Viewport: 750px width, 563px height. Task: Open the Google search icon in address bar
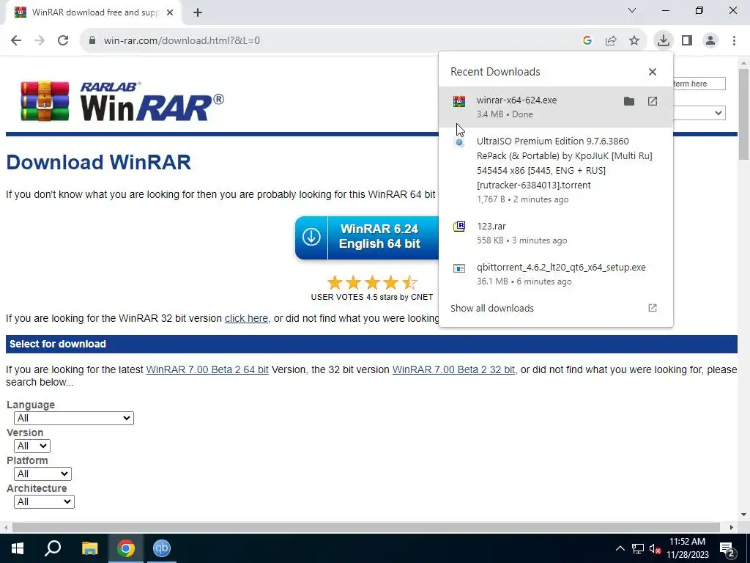point(587,41)
